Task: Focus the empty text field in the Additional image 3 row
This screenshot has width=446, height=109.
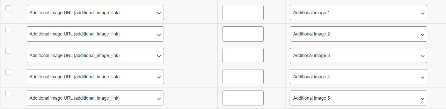Action: tap(243, 56)
